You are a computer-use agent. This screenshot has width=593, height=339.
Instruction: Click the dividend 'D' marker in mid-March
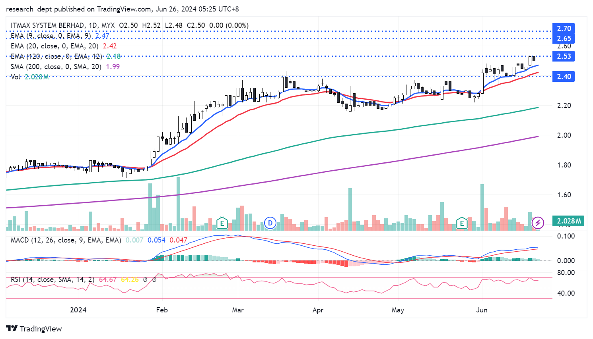pyautogui.click(x=270, y=223)
